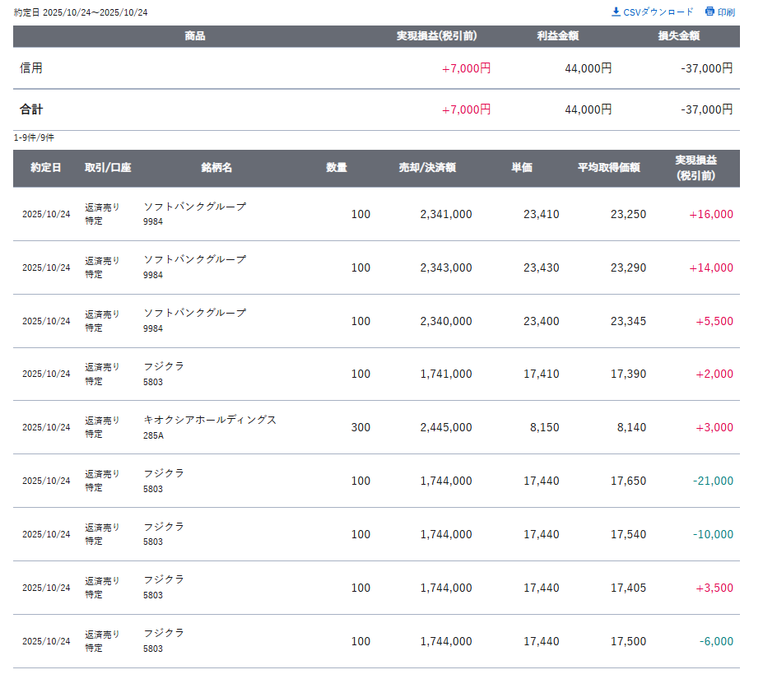Click ソフトバンクグループ in the +5,500 row

click(194, 313)
